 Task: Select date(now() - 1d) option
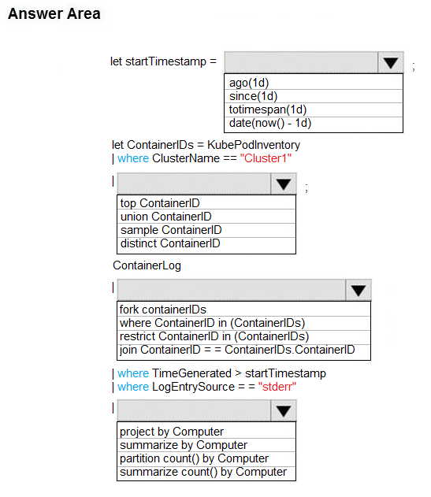(314, 124)
